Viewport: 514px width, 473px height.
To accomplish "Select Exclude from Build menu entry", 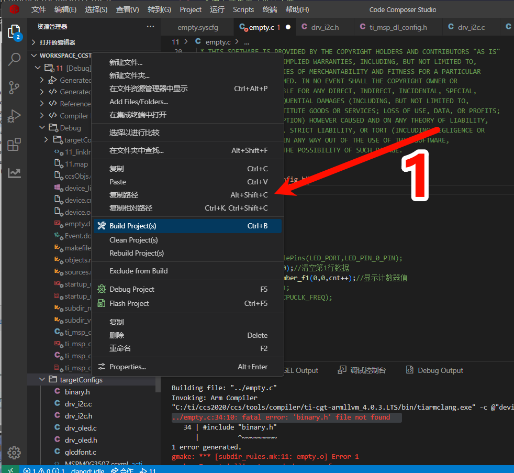I will click(x=187, y=271).
